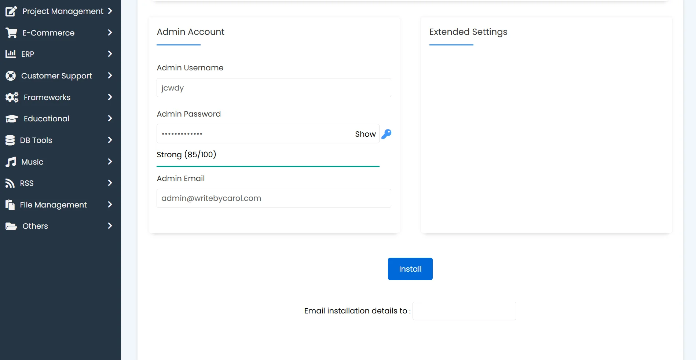This screenshot has height=360, width=696.
Task: Expand the Customer Support chevron
Action: [x=110, y=76]
